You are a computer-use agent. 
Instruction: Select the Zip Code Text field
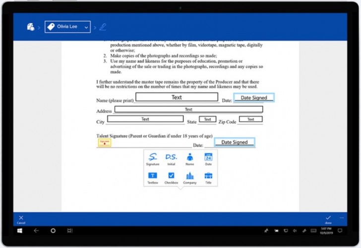[x=251, y=119]
